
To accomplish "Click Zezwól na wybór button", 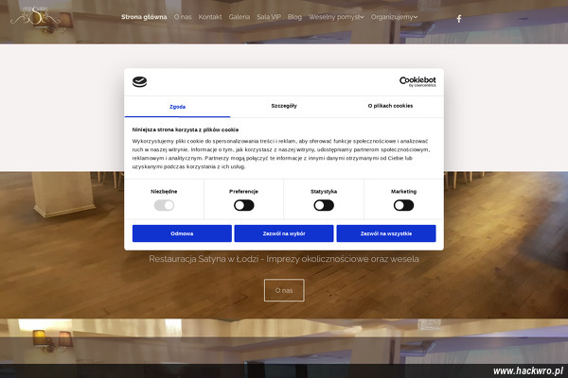I will tap(284, 233).
